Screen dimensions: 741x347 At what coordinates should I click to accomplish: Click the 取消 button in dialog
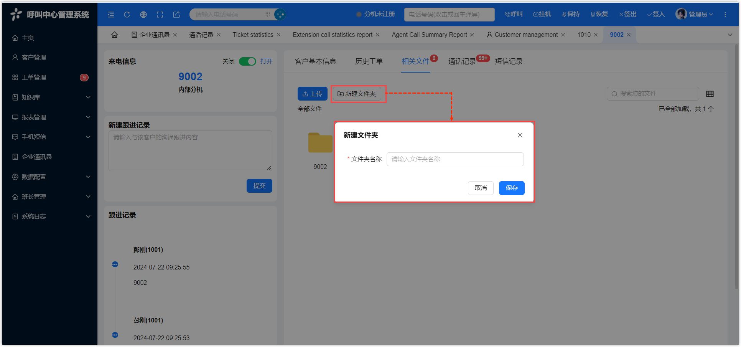pos(481,188)
